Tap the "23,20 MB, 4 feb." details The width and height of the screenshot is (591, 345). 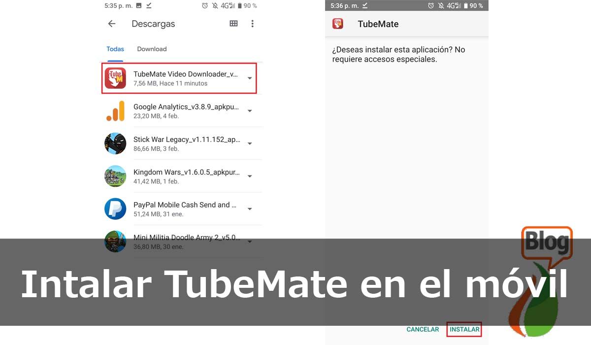pyautogui.click(x=156, y=116)
